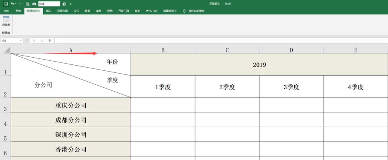Select row 2 header
Image resolution: width=388 pixels, height=160 pixels.
coord(6,86)
